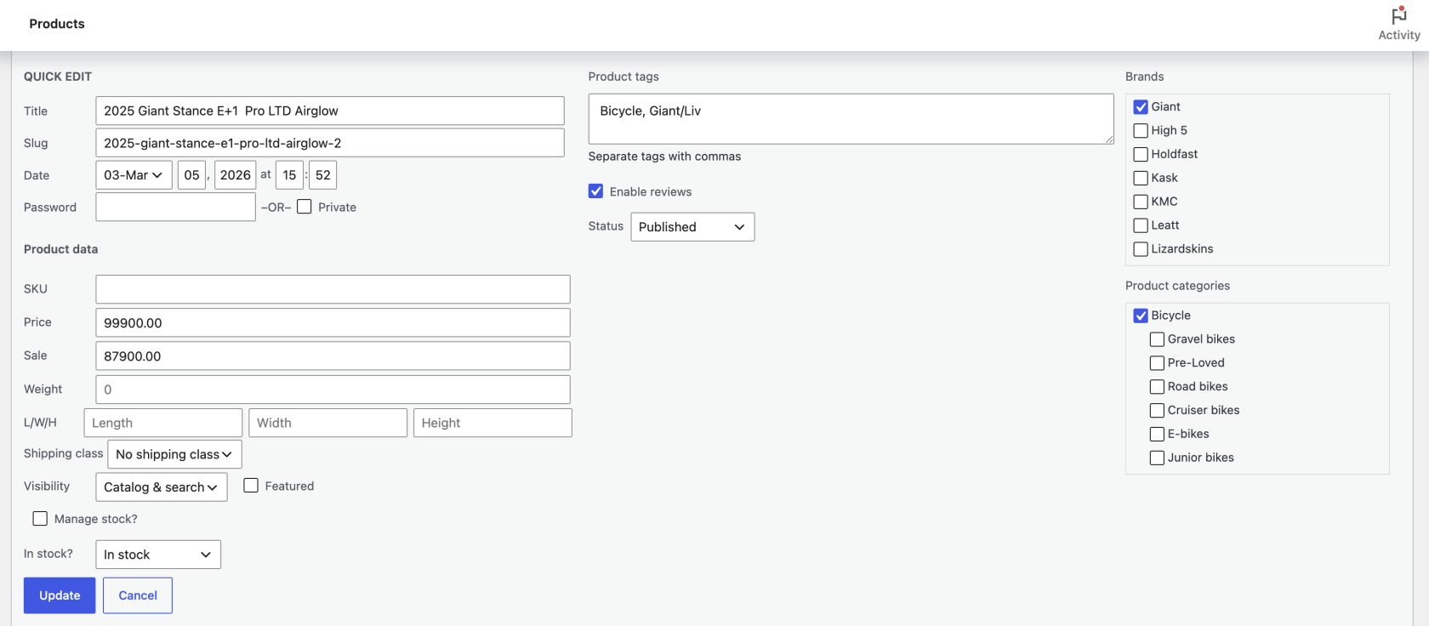
Task: Uncheck the Bicycle category checkbox
Action: coord(1141,316)
